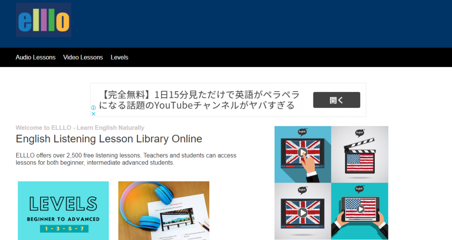Open the blue headphones listening test thumbnail
Viewport: 452px width, 240px height.
pyautogui.click(x=164, y=210)
